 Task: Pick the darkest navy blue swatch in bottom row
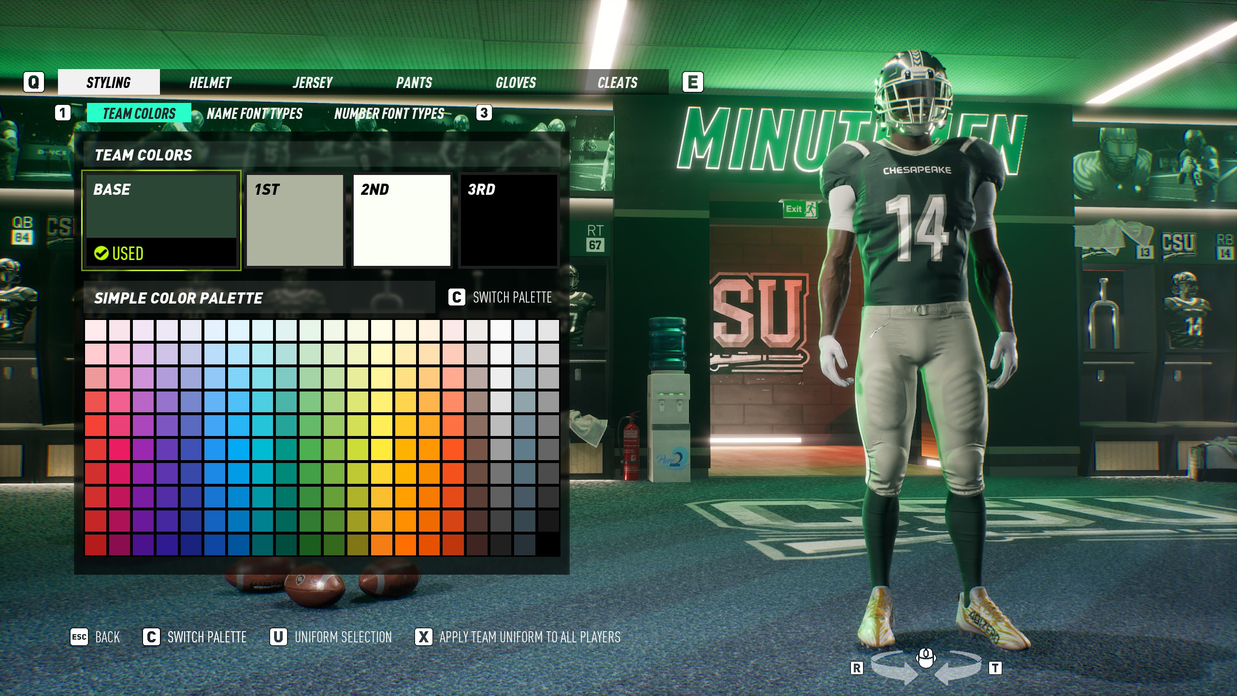tap(191, 544)
